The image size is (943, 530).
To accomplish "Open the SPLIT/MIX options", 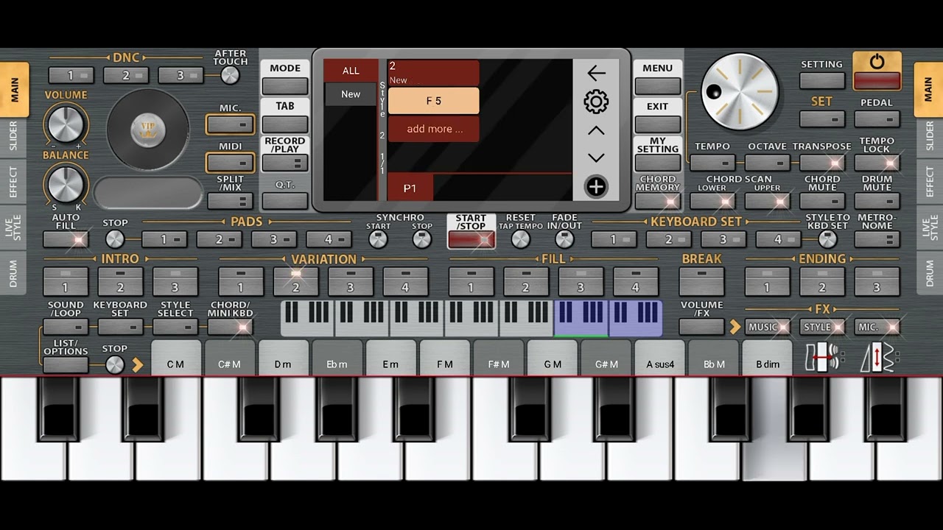I will click(x=230, y=201).
